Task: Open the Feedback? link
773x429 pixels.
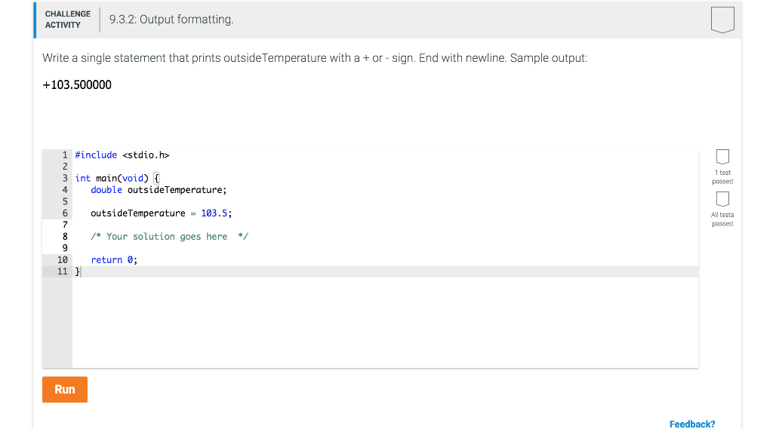Action: point(691,424)
